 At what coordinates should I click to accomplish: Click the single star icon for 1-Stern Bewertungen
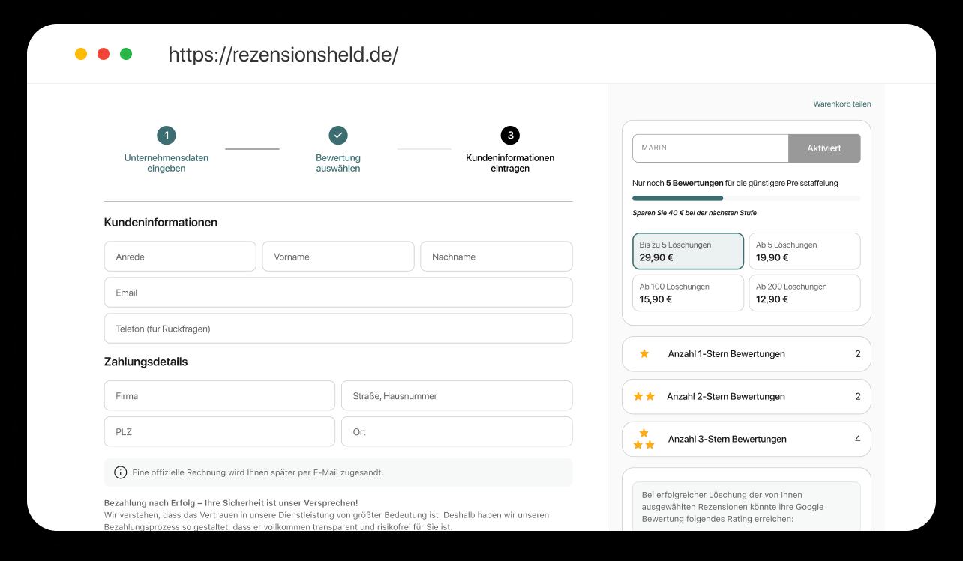coord(644,353)
